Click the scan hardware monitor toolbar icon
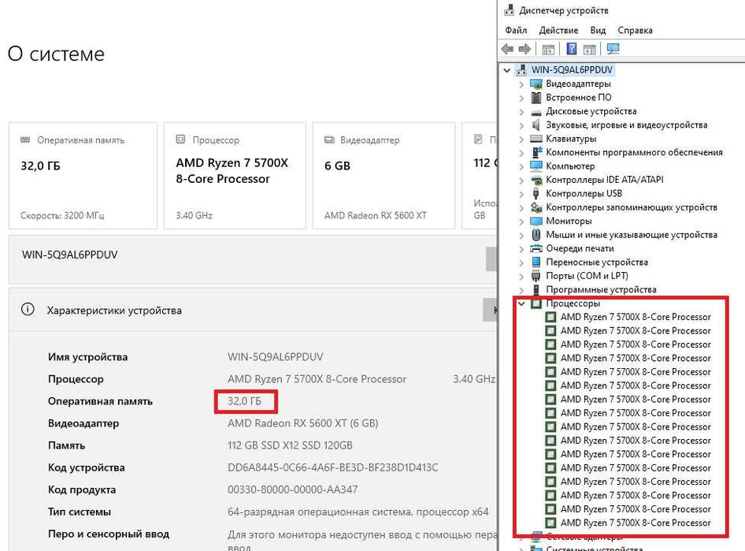Viewport: 745px width, 551px height. click(x=613, y=49)
